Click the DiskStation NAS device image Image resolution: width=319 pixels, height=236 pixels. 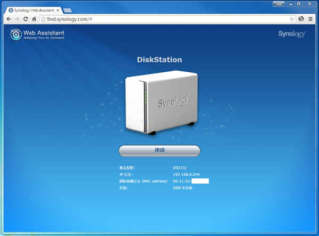point(161,103)
